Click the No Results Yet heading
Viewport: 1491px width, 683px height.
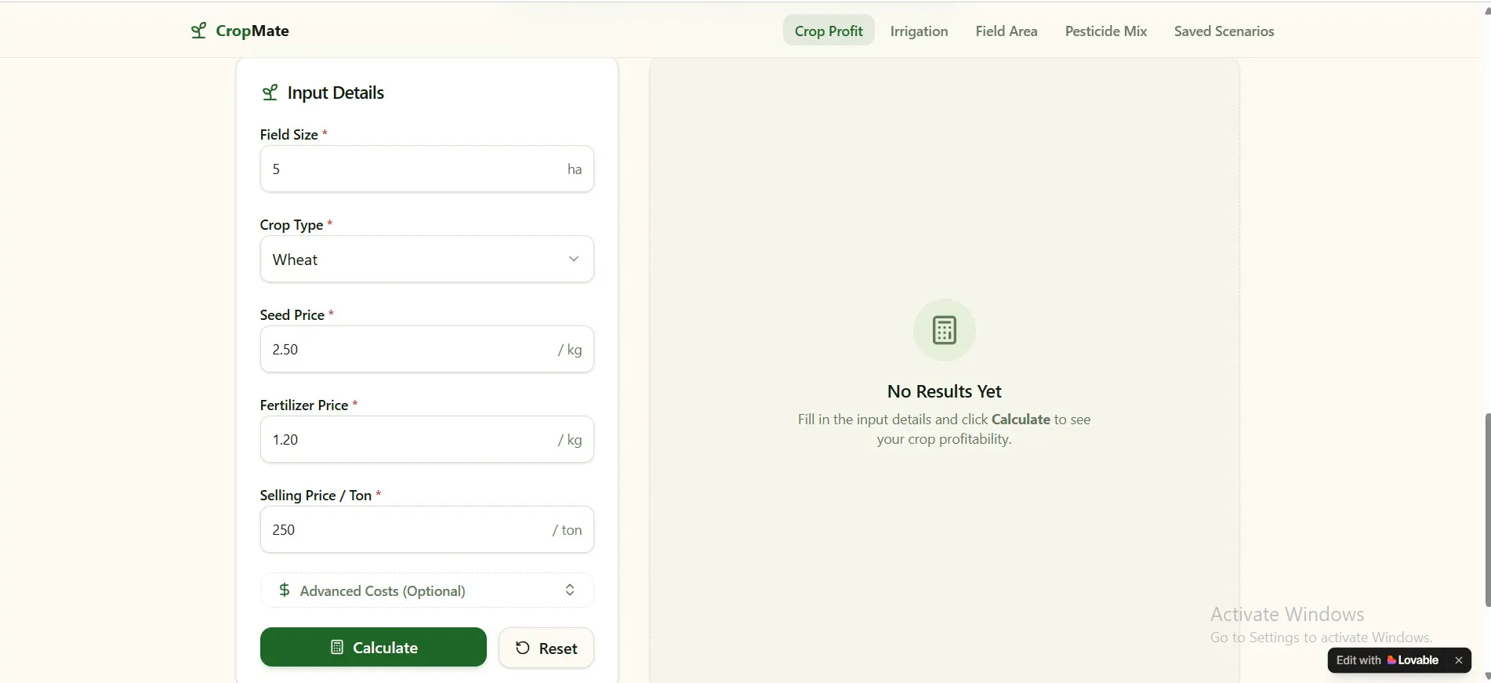(944, 391)
